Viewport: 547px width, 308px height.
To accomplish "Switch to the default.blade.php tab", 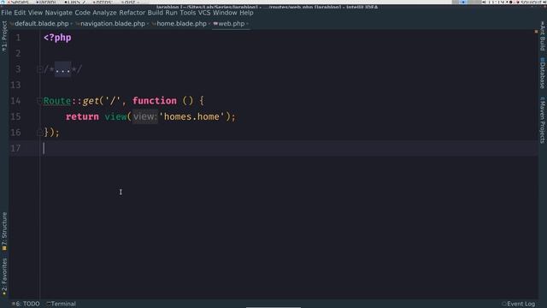I will (42, 24).
